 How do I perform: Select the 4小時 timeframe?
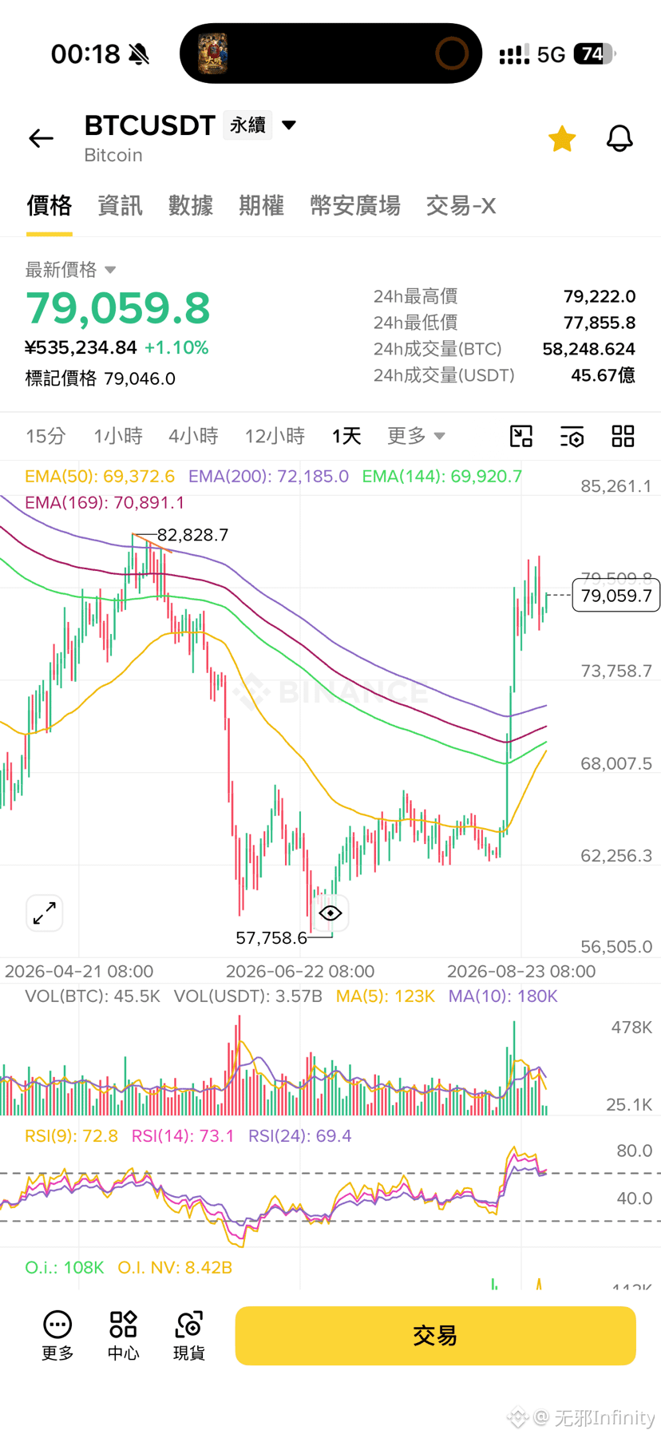(x=193, y=436)
